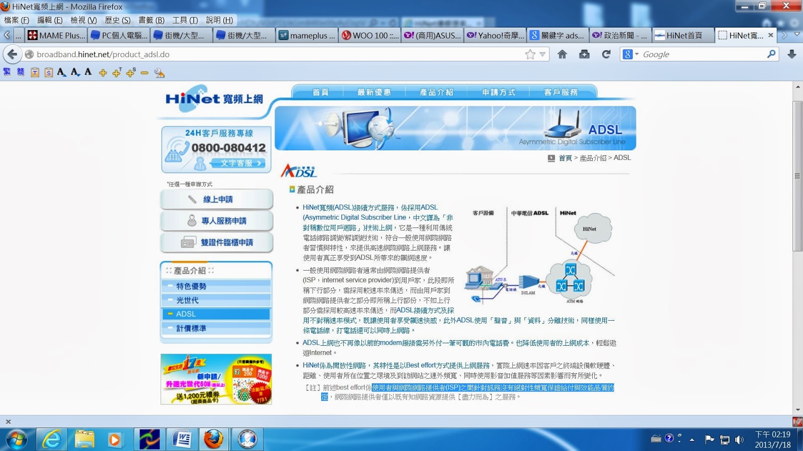The width and height of the screenshot is (803, 451).
Task: Open the Firefox Home page icon
Action: click(x=562, y=54)
